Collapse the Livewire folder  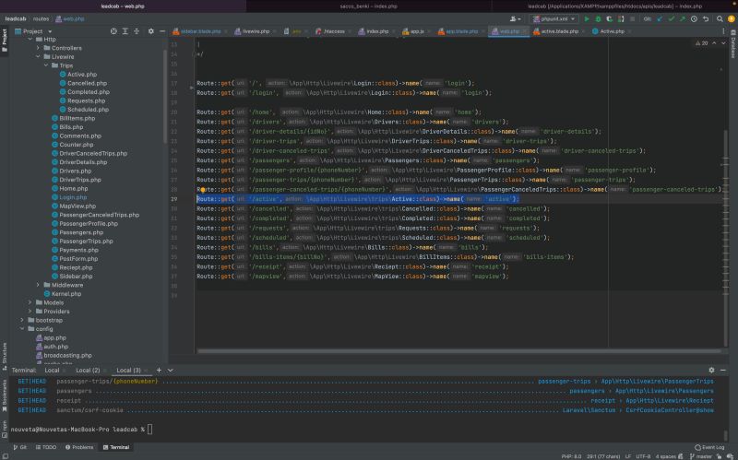click(x=38, y=56)
